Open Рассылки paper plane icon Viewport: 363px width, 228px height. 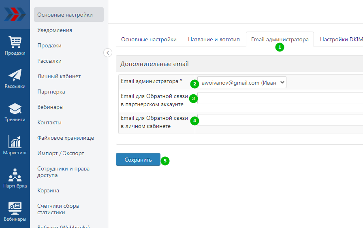click(x=15, y=75)
